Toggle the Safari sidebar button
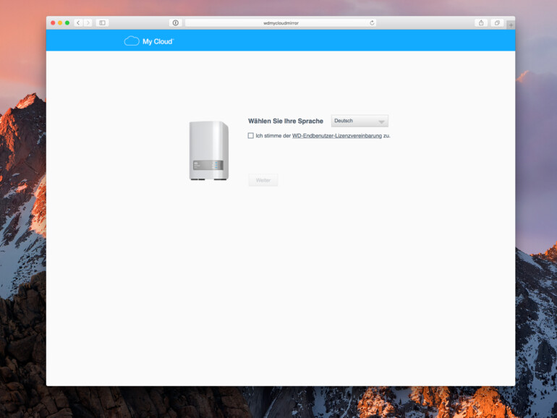Viewport: 557px width, 418px height. click(x=102, y=22)
